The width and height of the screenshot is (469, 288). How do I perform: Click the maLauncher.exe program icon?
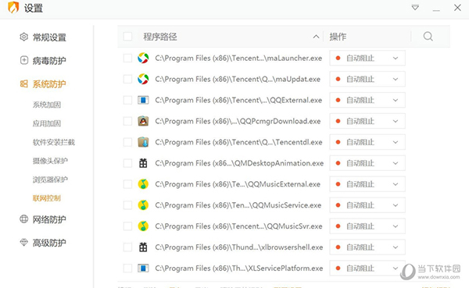click(143, 58)
